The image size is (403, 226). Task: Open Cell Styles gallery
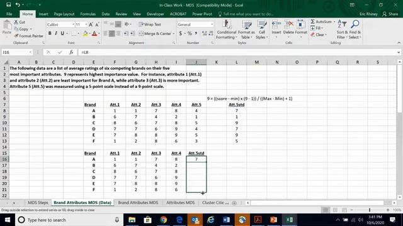(x=262, y=30)
